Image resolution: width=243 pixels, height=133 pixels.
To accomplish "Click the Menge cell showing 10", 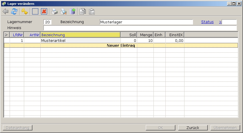I will point(145,41).
